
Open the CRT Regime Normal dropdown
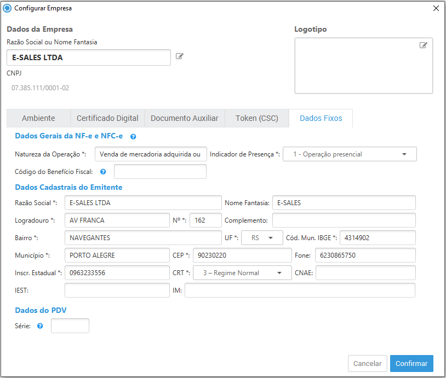(x=242, y=273)
